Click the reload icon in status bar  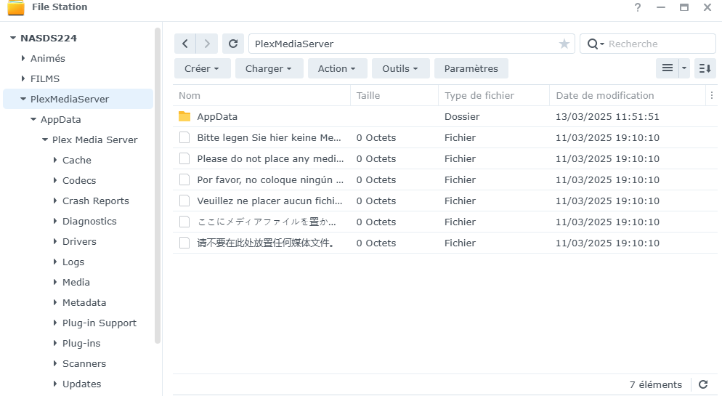click(702, 384)
